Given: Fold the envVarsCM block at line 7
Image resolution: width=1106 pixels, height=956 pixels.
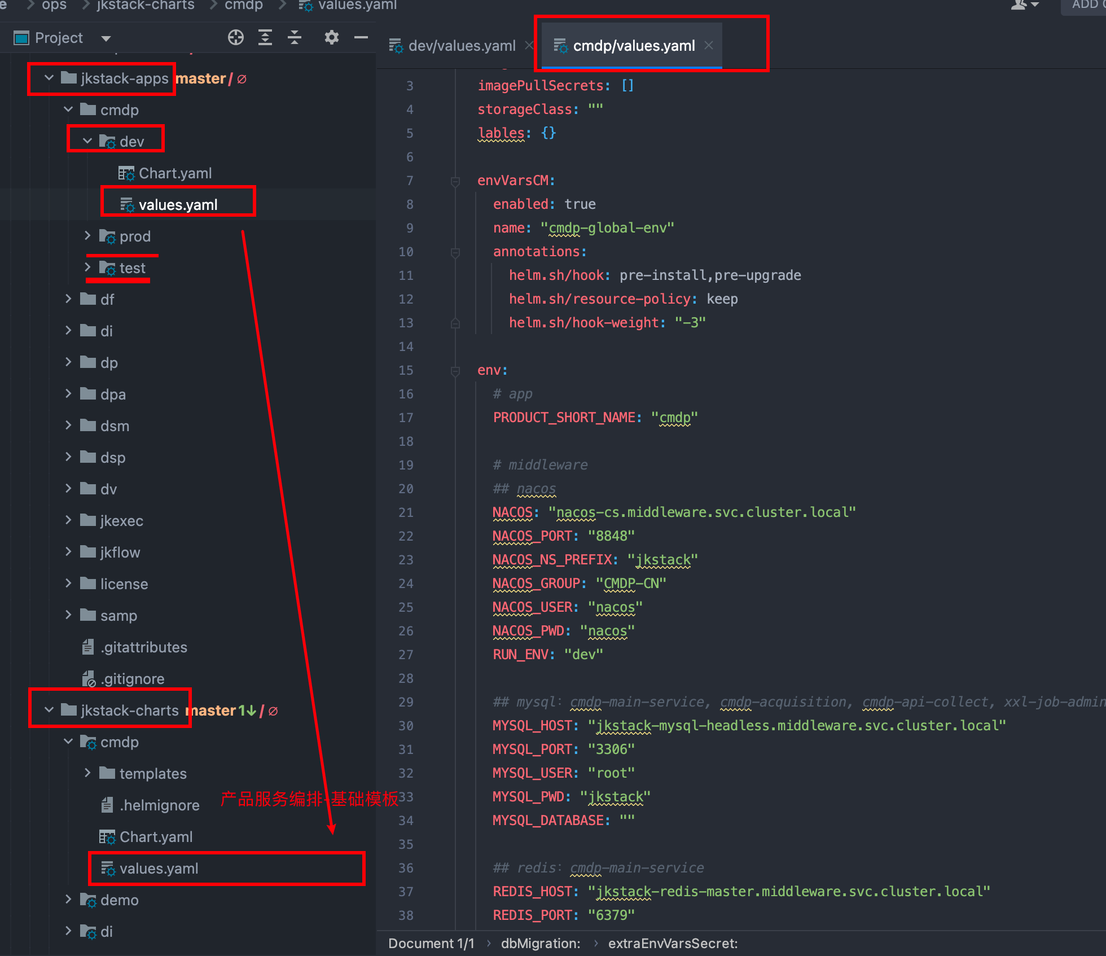Looking at the screenshot, I should pyautogui.click(x=455, y=181).
